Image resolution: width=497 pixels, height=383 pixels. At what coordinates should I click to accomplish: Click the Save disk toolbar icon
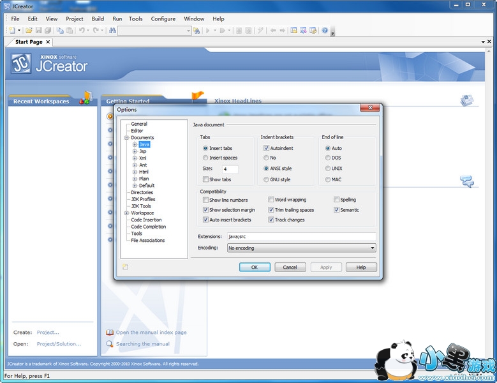click(38, 31)
